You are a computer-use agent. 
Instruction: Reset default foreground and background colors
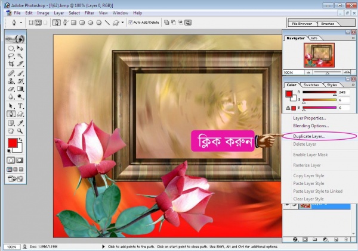click(9, 151)
